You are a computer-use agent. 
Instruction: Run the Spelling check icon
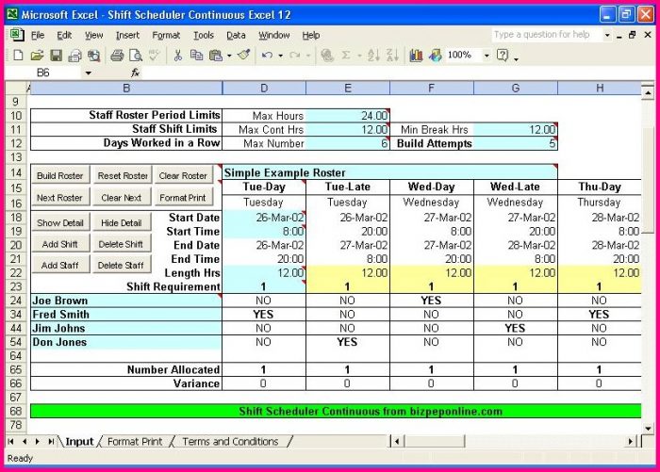point(155,55)
